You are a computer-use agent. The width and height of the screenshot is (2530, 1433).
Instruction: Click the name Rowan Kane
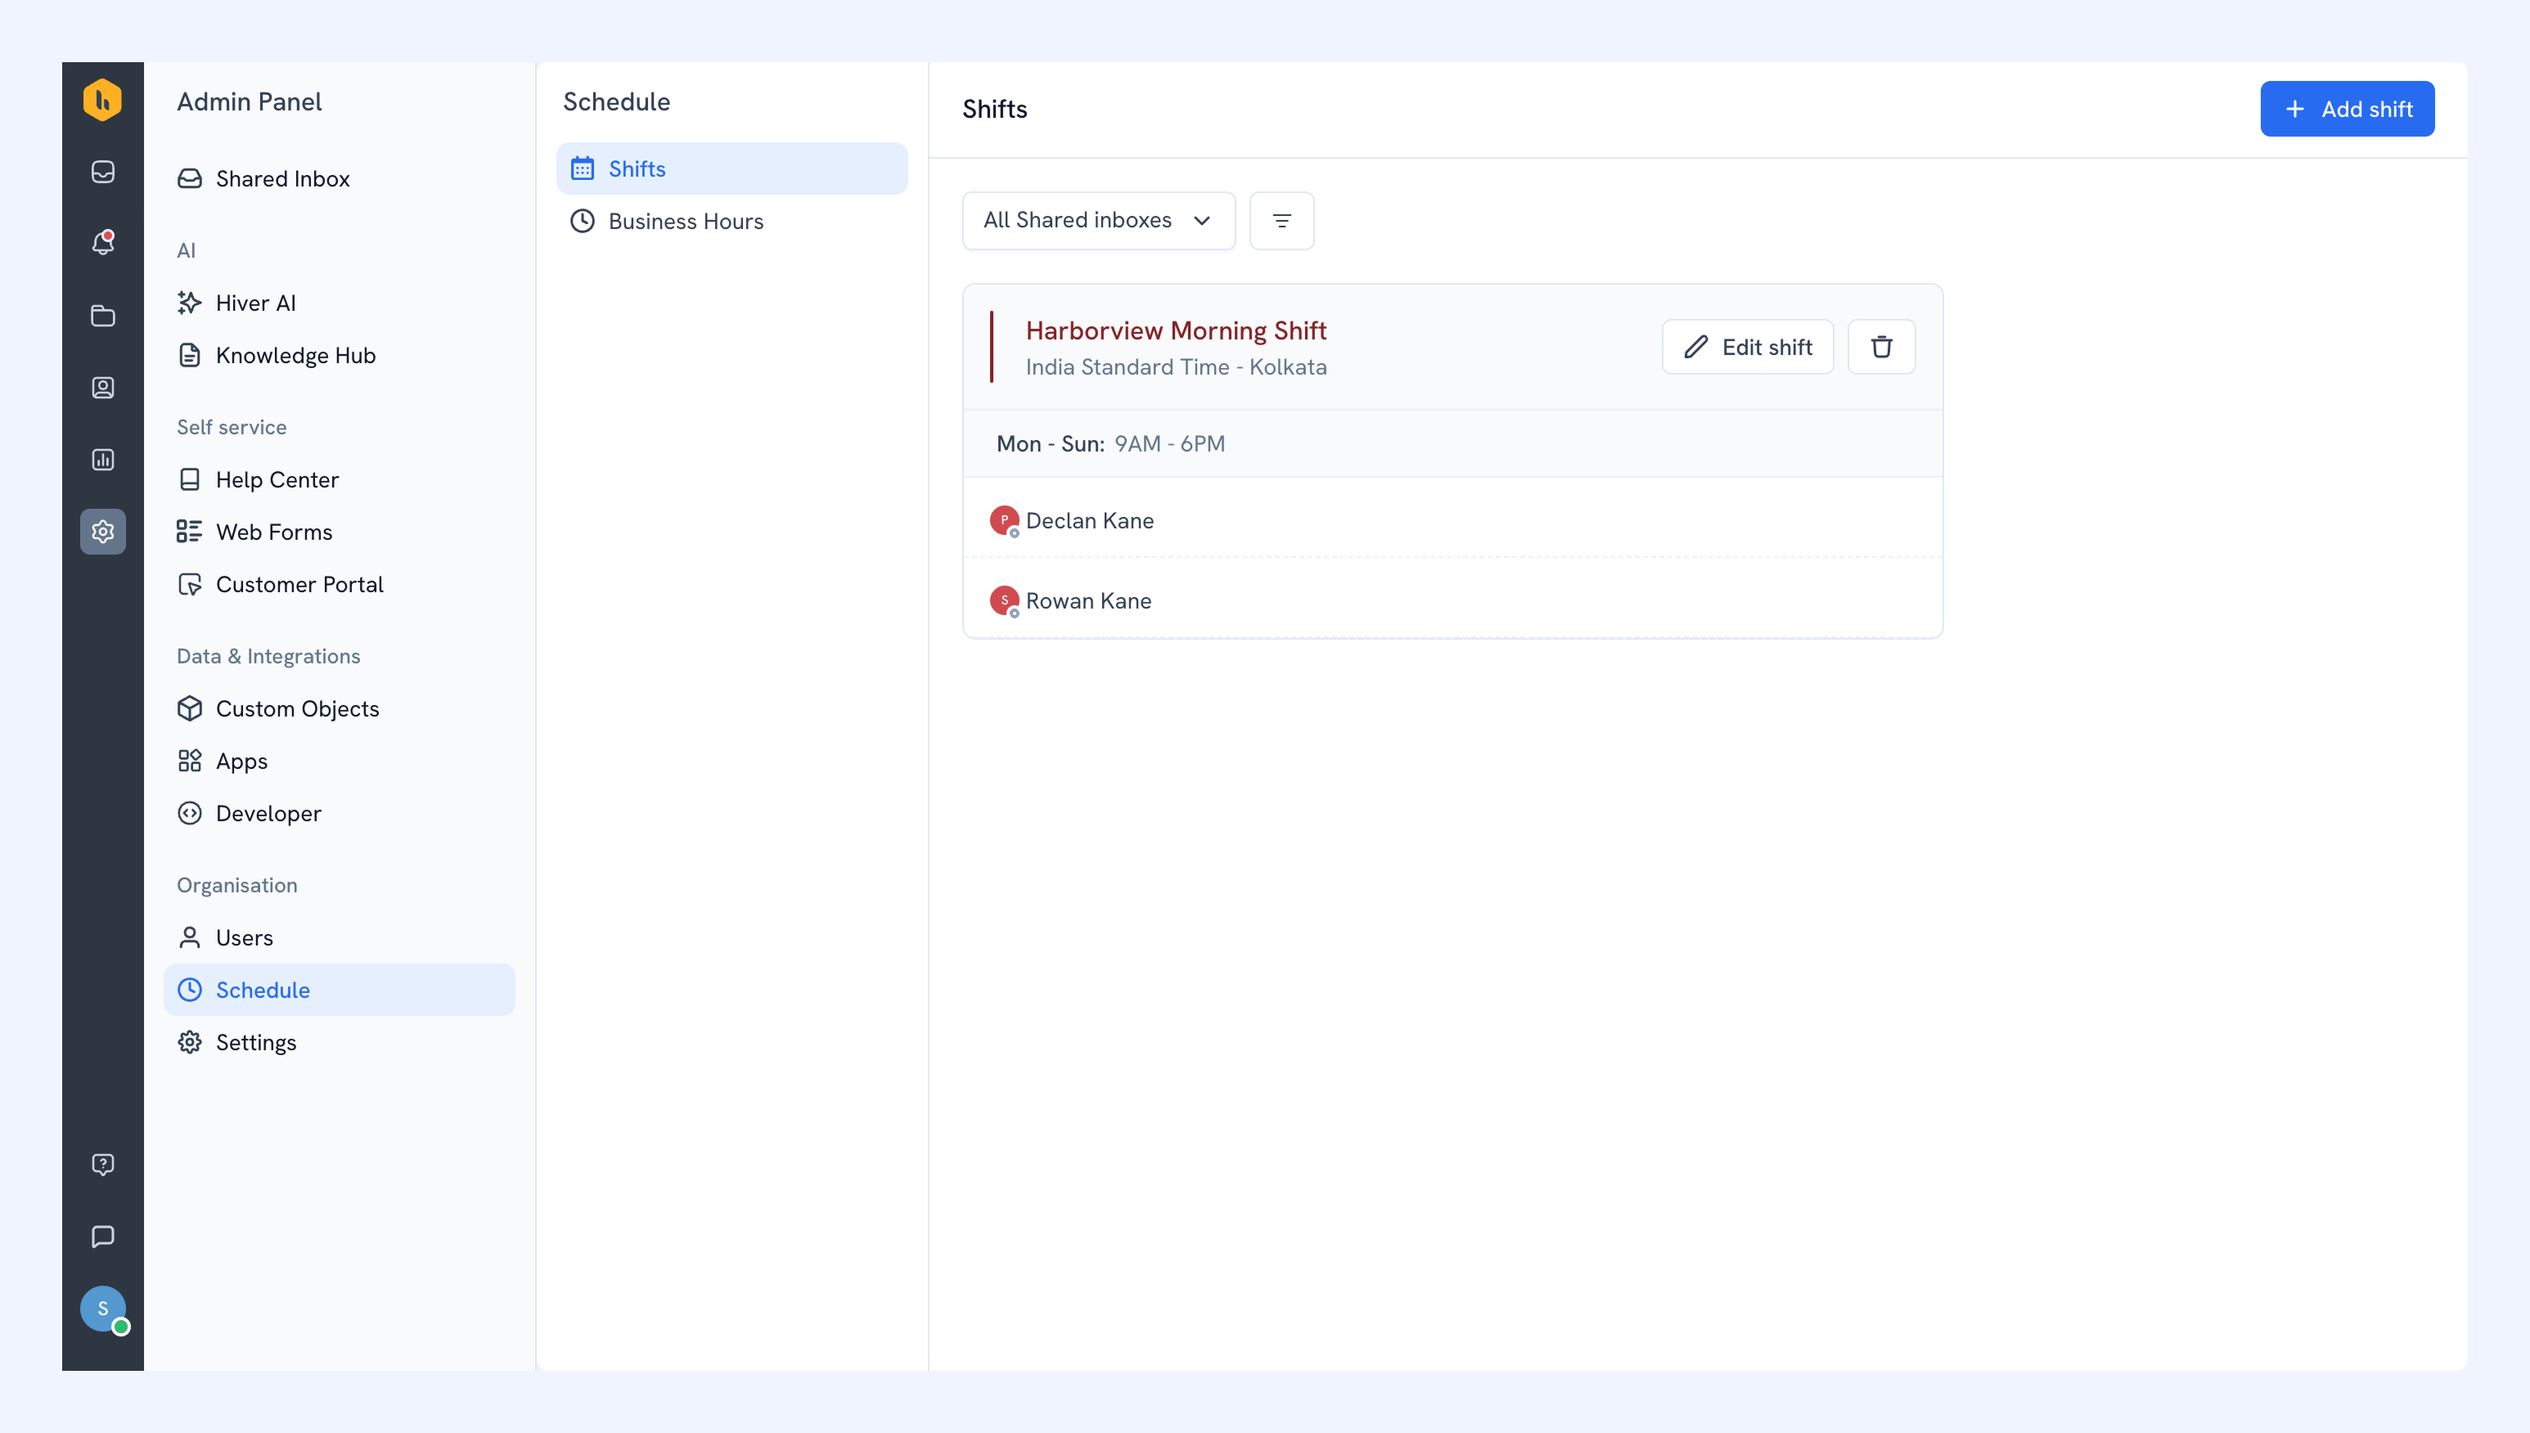[1087, 601]
